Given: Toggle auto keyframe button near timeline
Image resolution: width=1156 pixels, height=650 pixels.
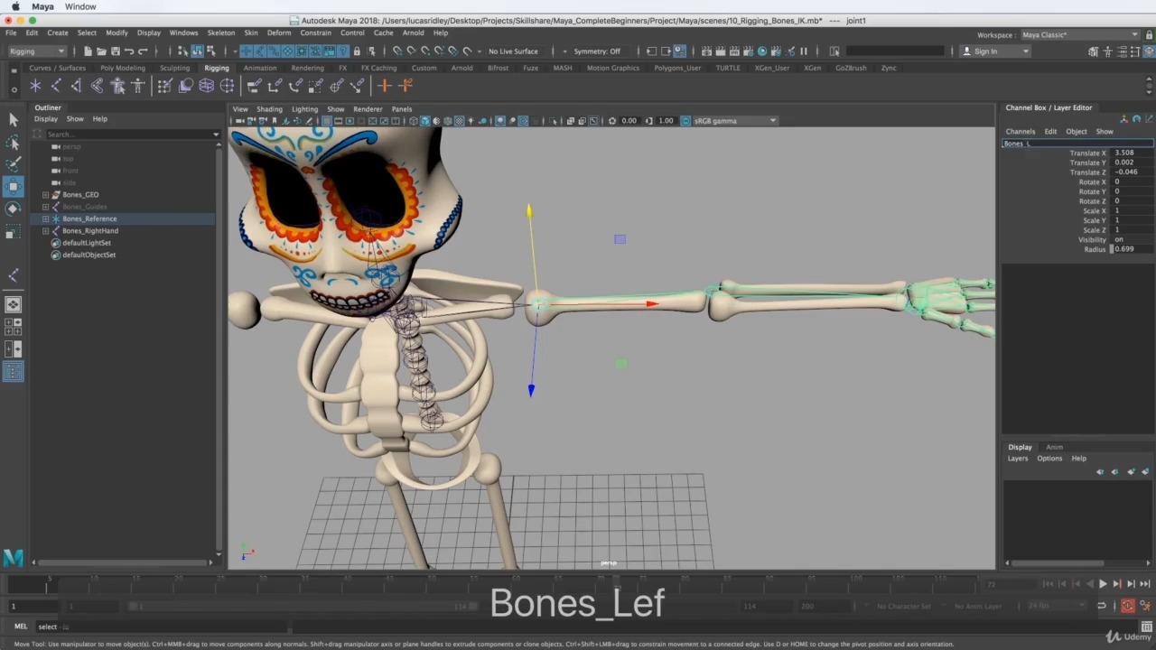Looking at the screenshot, I should pyautogui.click(x=1127, y=606).
